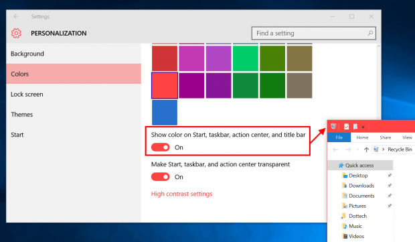Open the Background settings page
Viewport: 415px width, 242px height.
74,54
